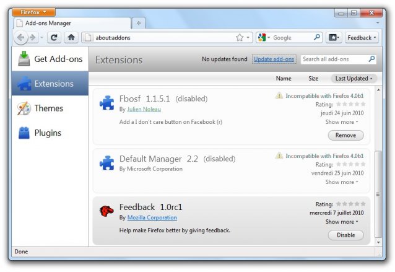Image resolution: width=395 pixels, height=272 pixels.
Task: Click the date 'vendredi 25 juin 2010'
Action: coord(337,173)
